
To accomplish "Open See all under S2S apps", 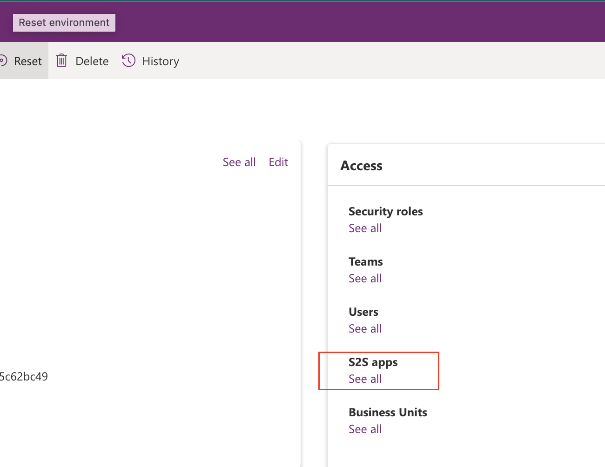I will (x=365, y=379).
